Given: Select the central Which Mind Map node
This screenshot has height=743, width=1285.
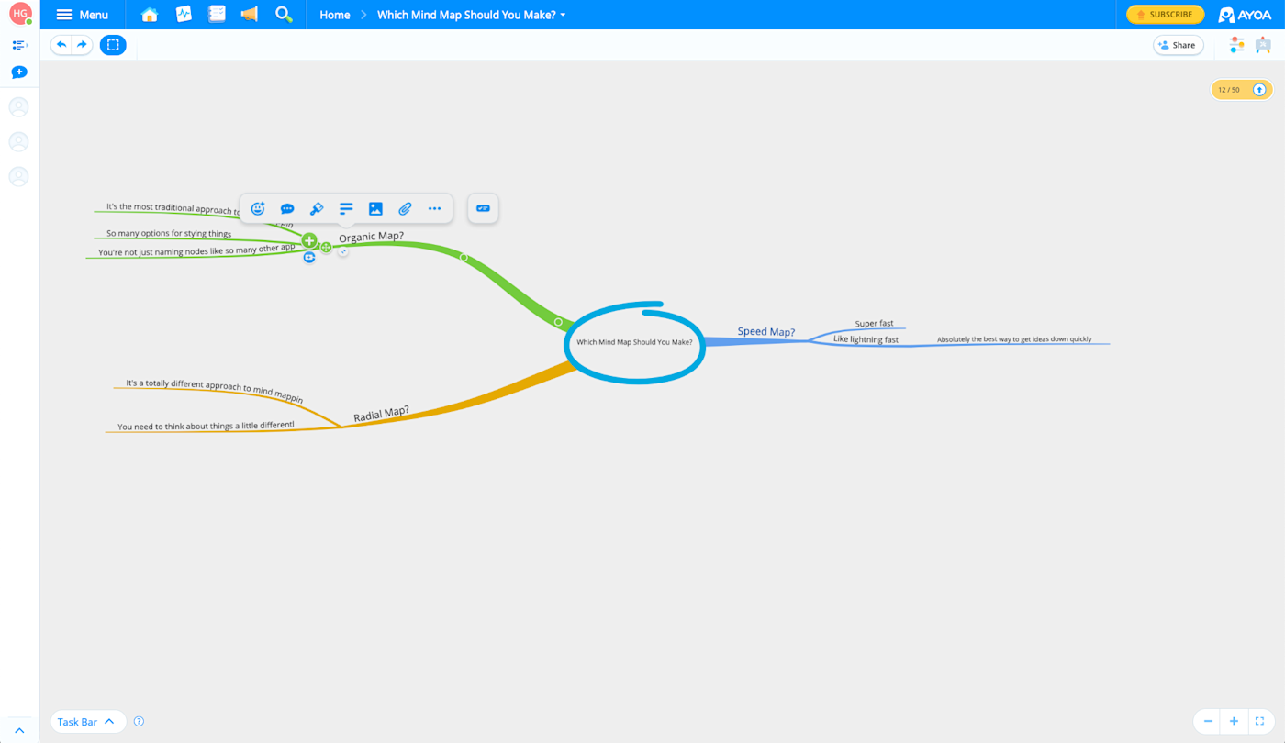Looking at the screenshot, I should coord(634,342).
